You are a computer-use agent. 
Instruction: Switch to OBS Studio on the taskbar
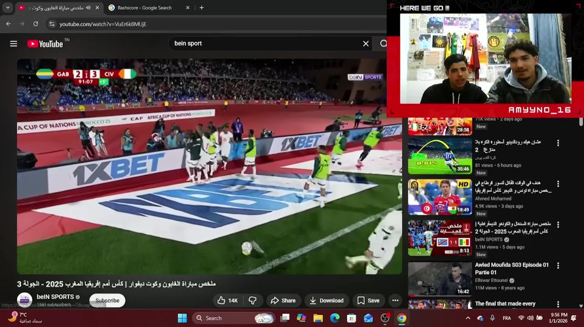coord(385,318)
